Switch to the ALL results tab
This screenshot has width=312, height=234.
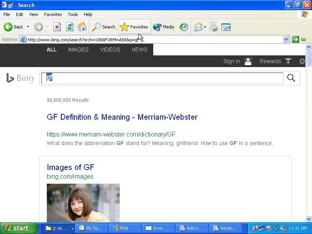pos(51,50)
